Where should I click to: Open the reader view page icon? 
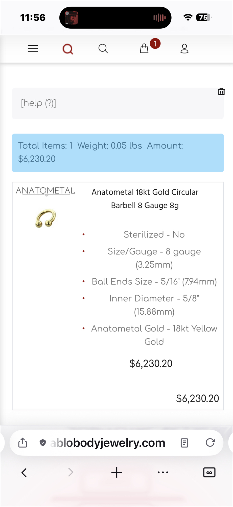pos(184,443)
